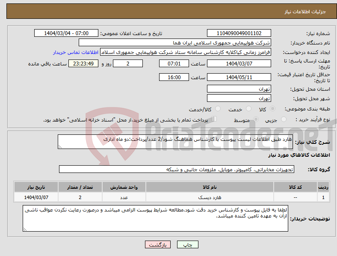The width and height of the screenshot is (337, 256).
Task: Click the remaining days field showing 2
Action: 128,63
